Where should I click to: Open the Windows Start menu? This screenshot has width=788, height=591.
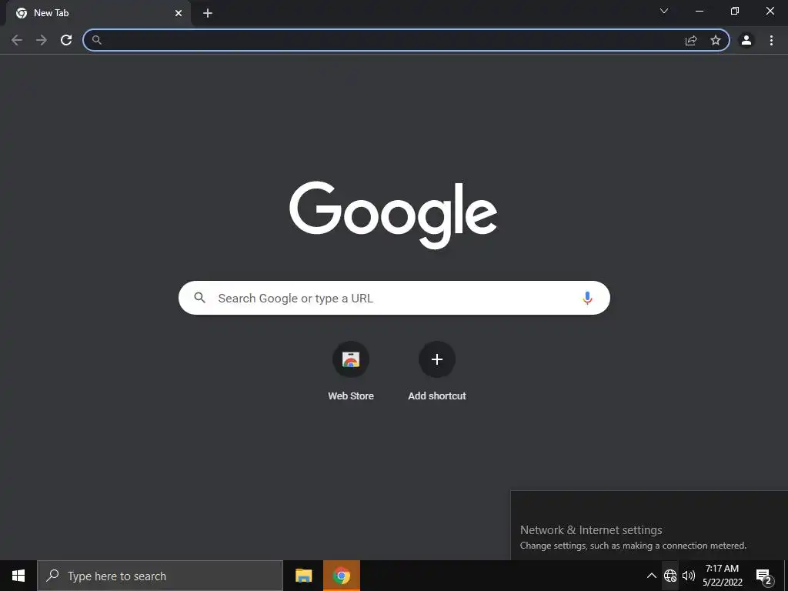pyautogui.click(x=18, y=576)
